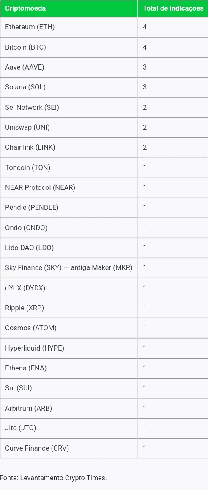Click the Toncoin (TON) cell
208x490 pixels.
(x=68, y=167)
